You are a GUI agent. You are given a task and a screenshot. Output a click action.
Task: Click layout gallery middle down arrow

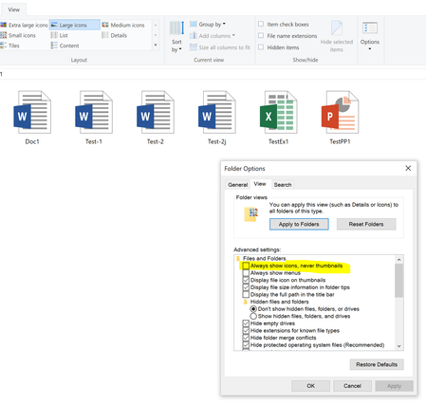point(156,35)
